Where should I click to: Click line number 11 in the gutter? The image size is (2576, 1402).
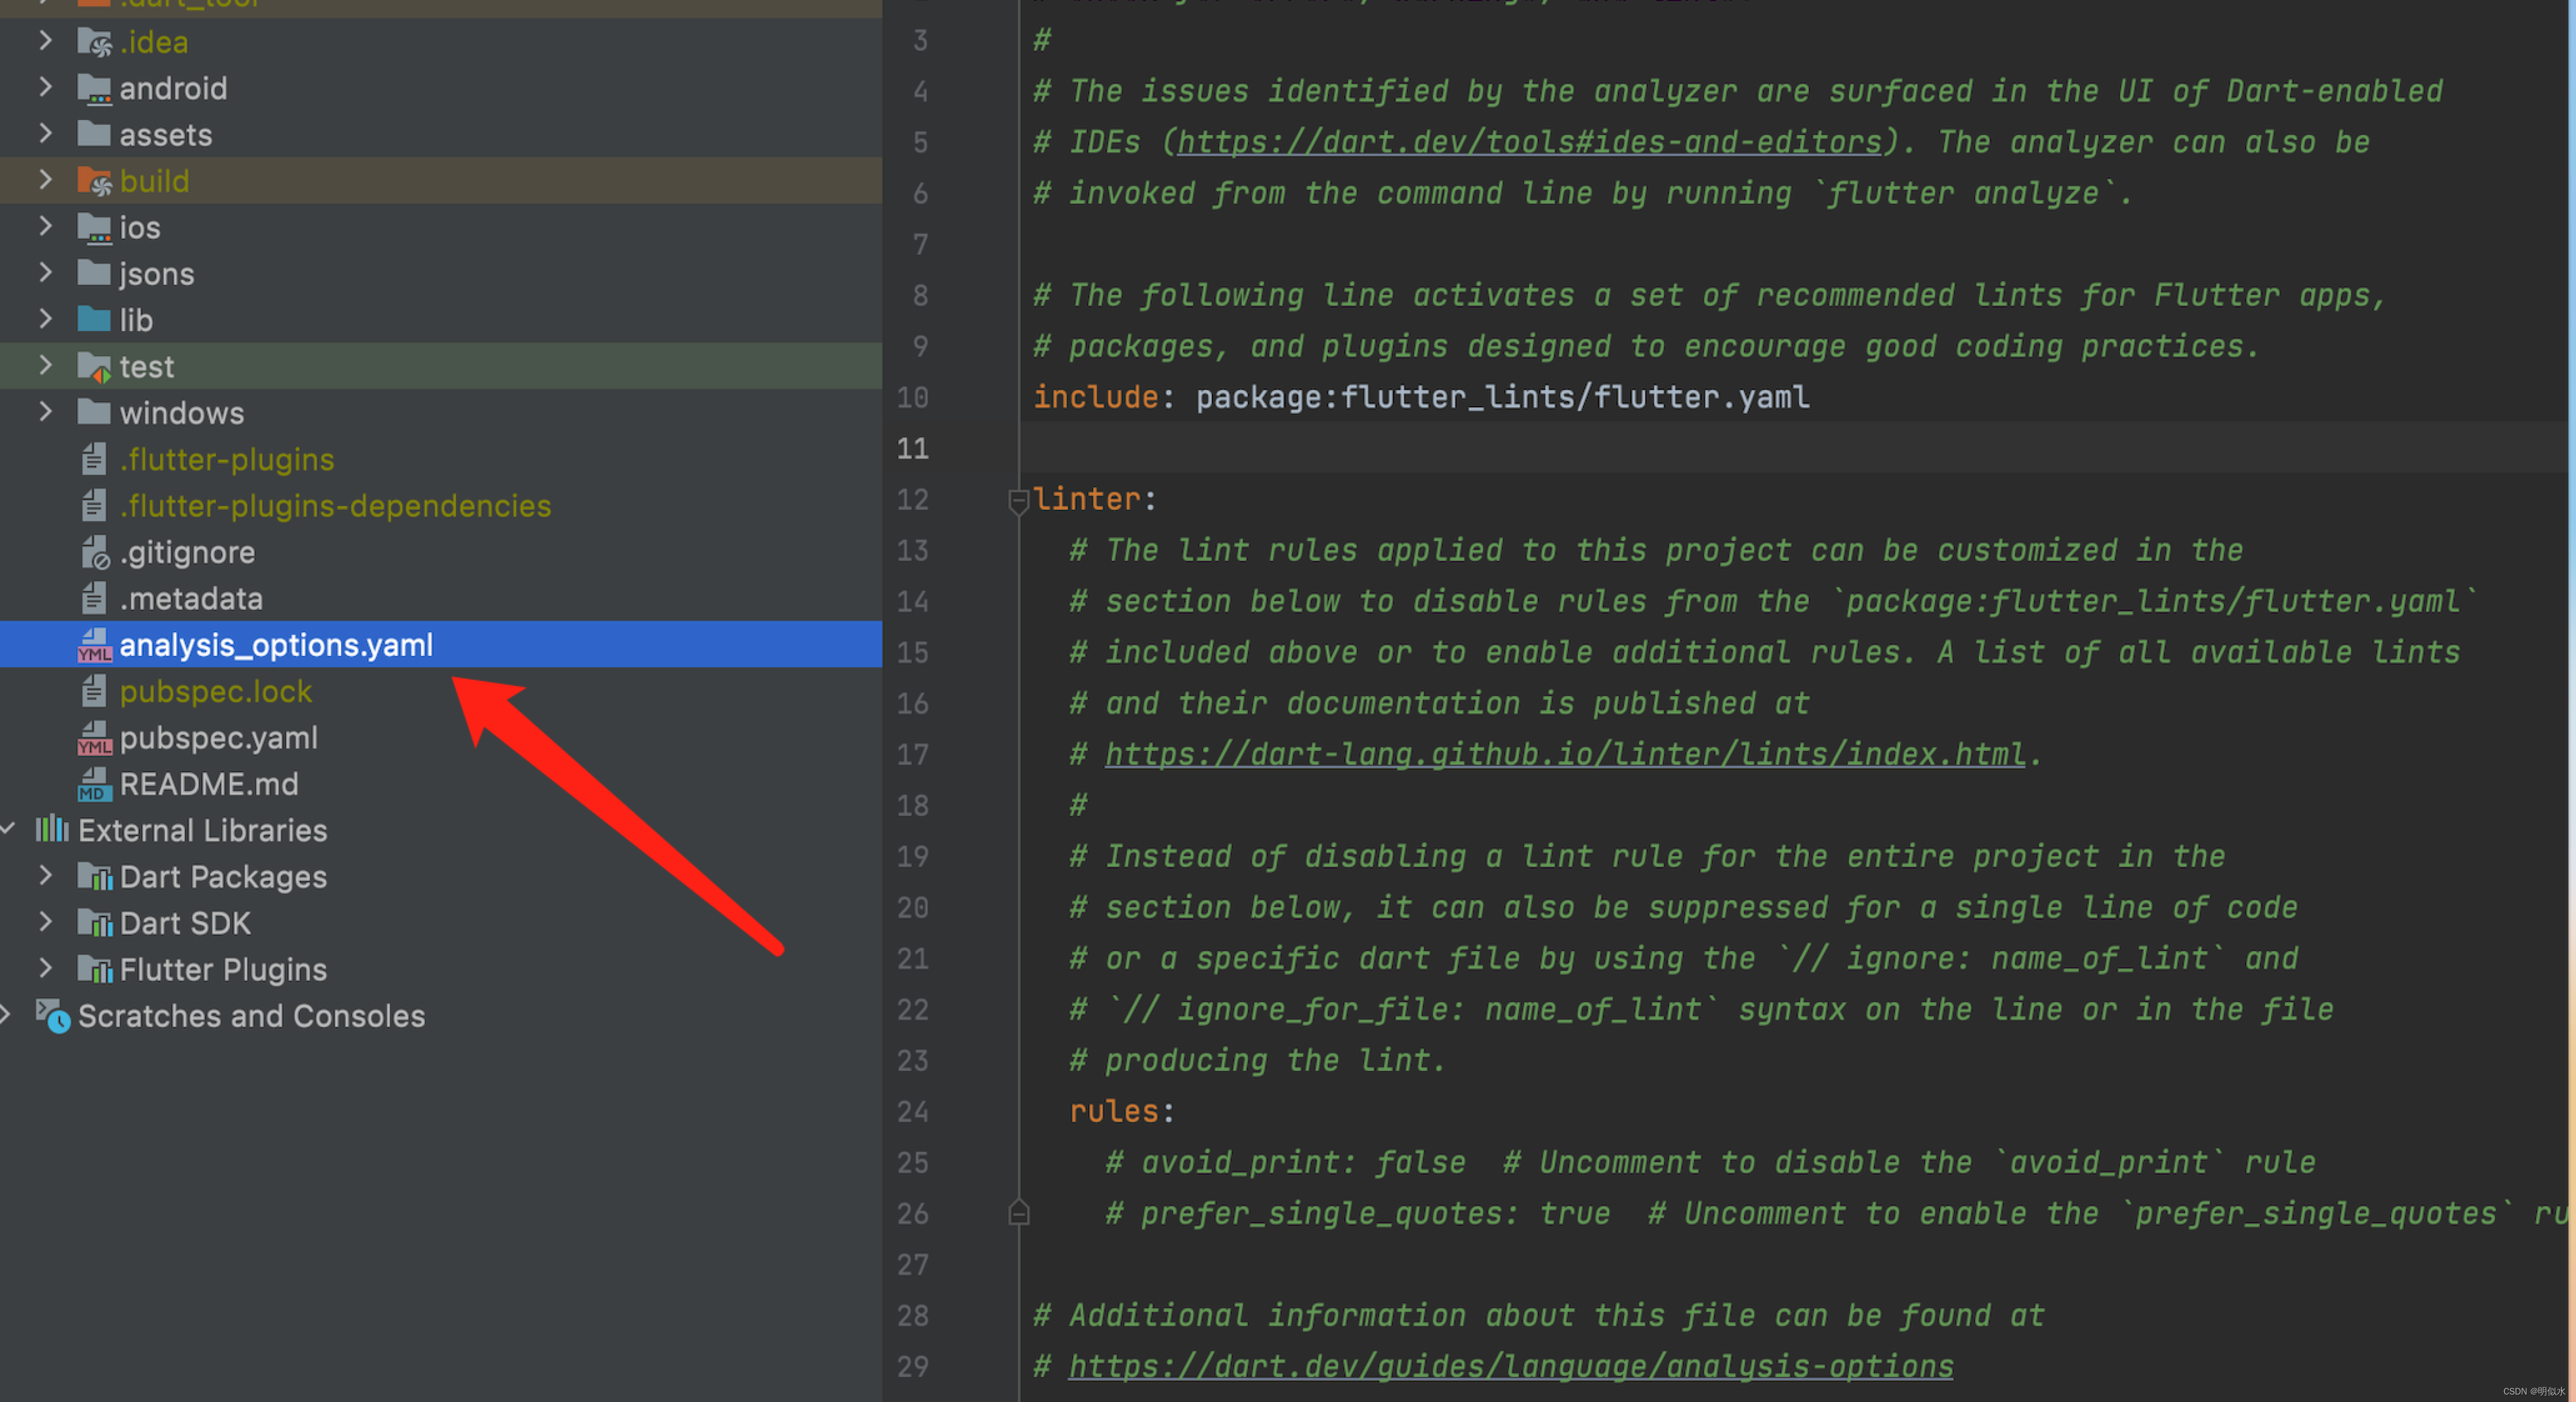(912, 449)
